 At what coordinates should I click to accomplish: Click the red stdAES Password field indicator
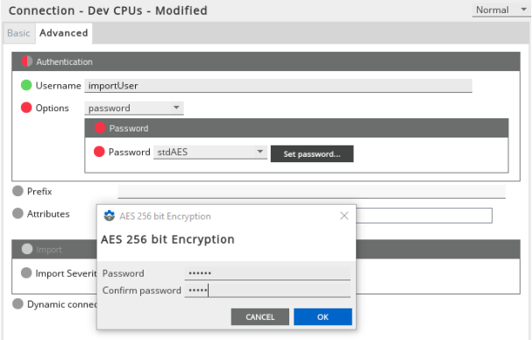pos(99,152)
